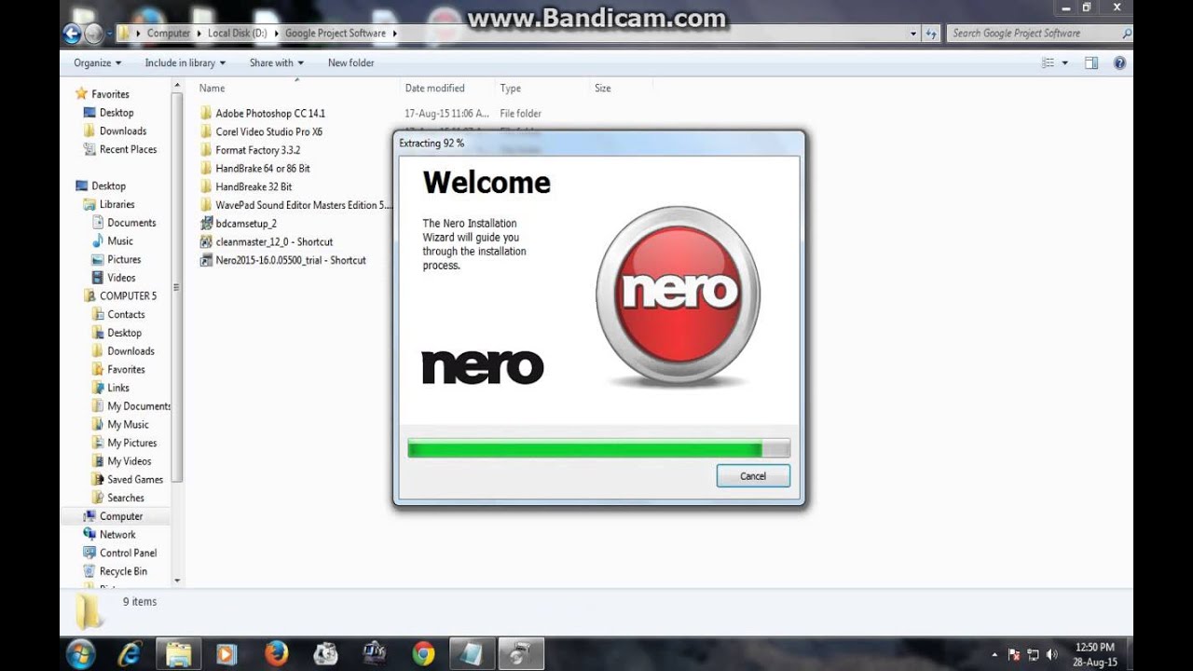Show hidden tray icons arrow
The image size is (1193, 671).
(x=994, y=655)
